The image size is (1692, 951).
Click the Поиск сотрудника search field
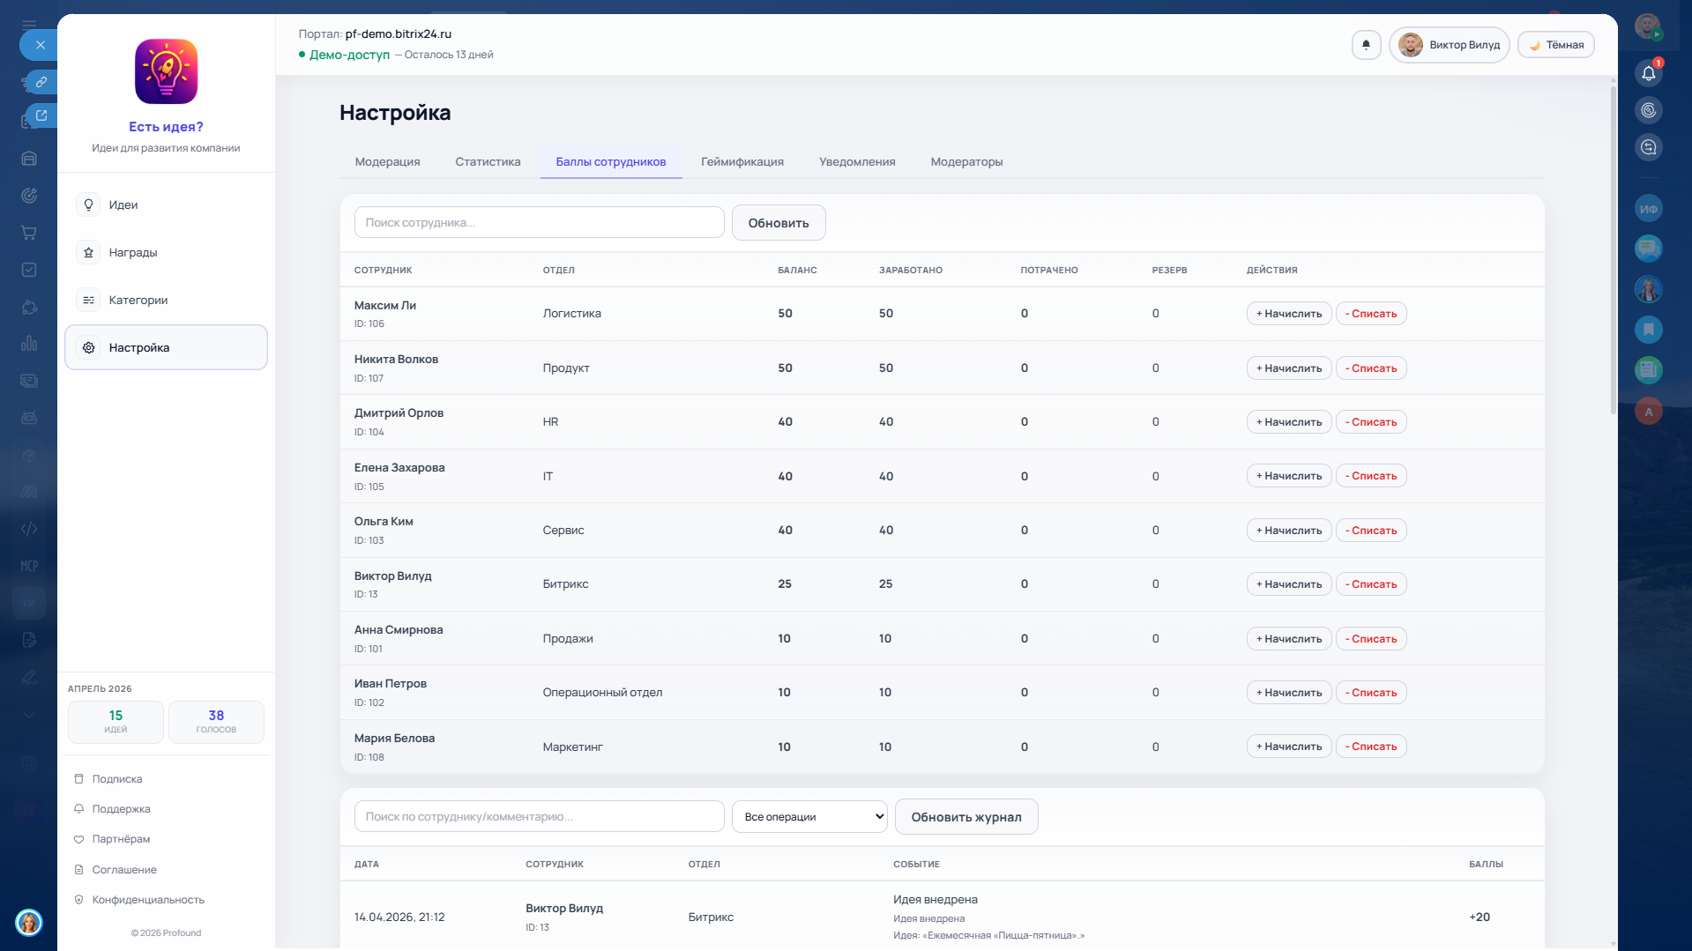(x=539, y=223)
